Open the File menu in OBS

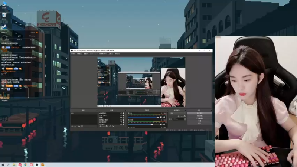(x=73, y=53)
